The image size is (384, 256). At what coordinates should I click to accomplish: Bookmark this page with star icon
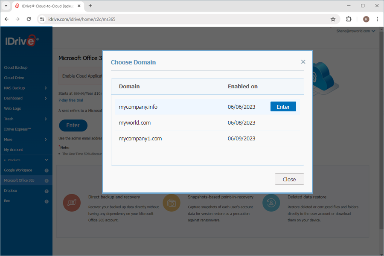coord(333,19)
